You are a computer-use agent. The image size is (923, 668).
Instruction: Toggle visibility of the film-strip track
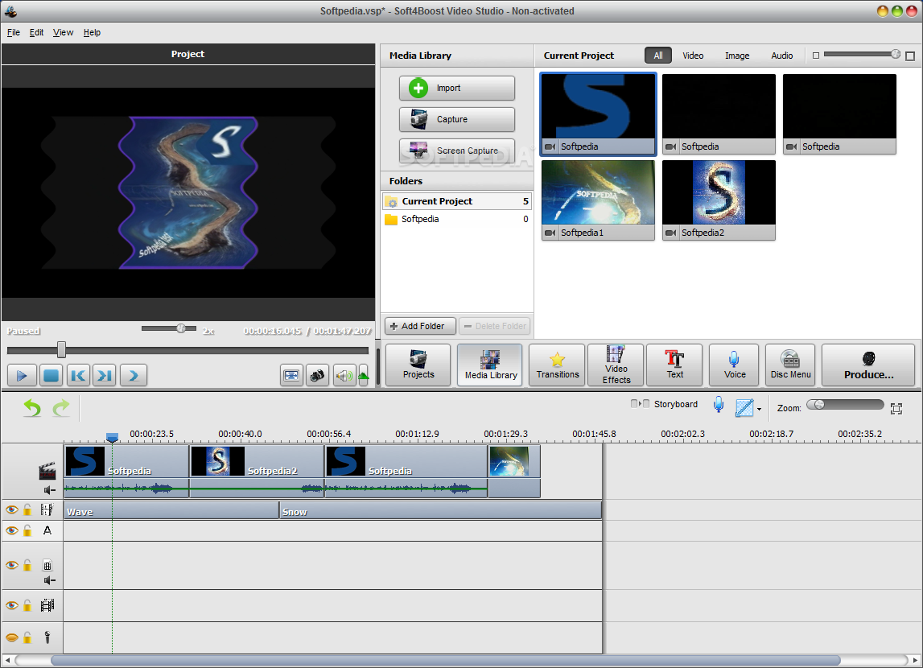coord(11,605)
